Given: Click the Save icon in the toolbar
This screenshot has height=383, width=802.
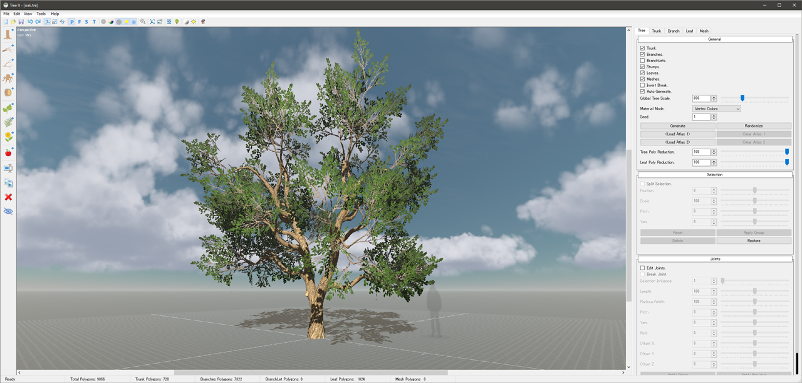Looking at the screenshot, I should coord(21,21).
